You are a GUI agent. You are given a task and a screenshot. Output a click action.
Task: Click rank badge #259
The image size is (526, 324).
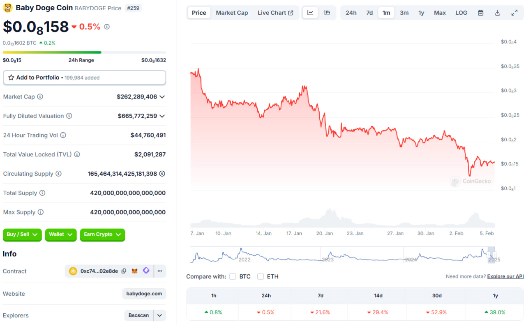click(x=133, y=8)
